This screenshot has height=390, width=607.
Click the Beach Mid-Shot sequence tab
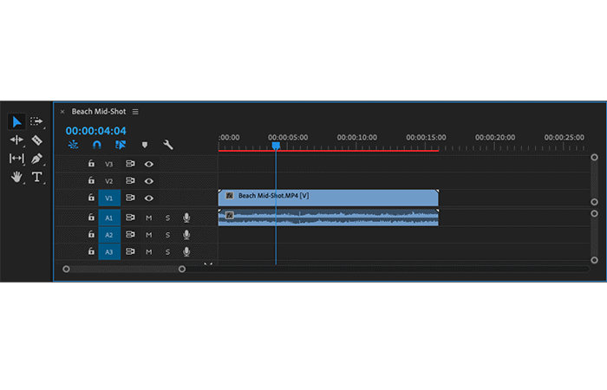(x=99, y=112)
